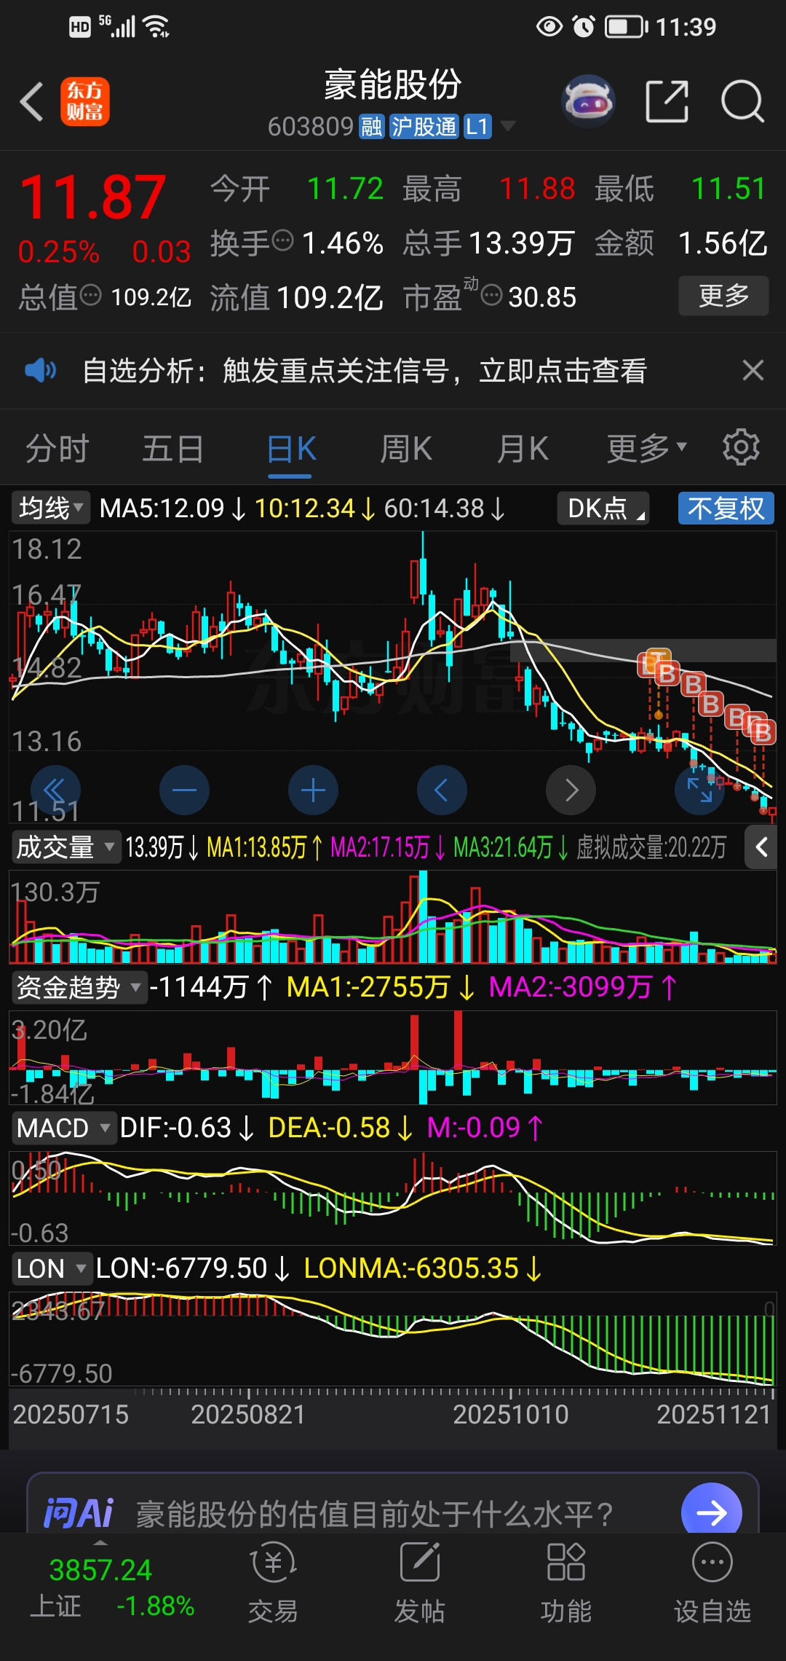Switch chart to fullscreen landscape mode
Image resolution: width=786 pixels, height=1661 pixels.
pos(699,790)
